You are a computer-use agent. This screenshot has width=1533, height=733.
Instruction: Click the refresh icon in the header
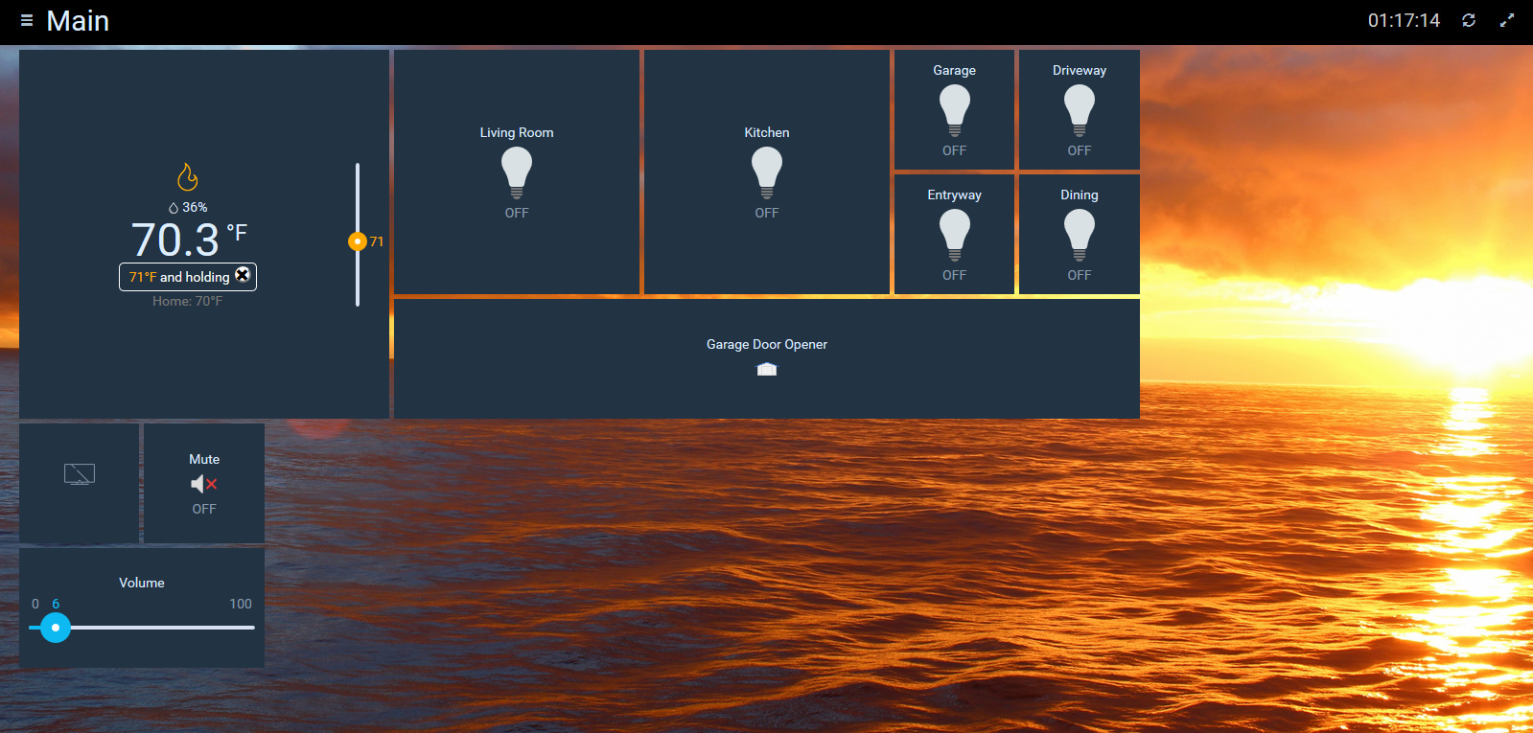click(x=1469, y=20)
